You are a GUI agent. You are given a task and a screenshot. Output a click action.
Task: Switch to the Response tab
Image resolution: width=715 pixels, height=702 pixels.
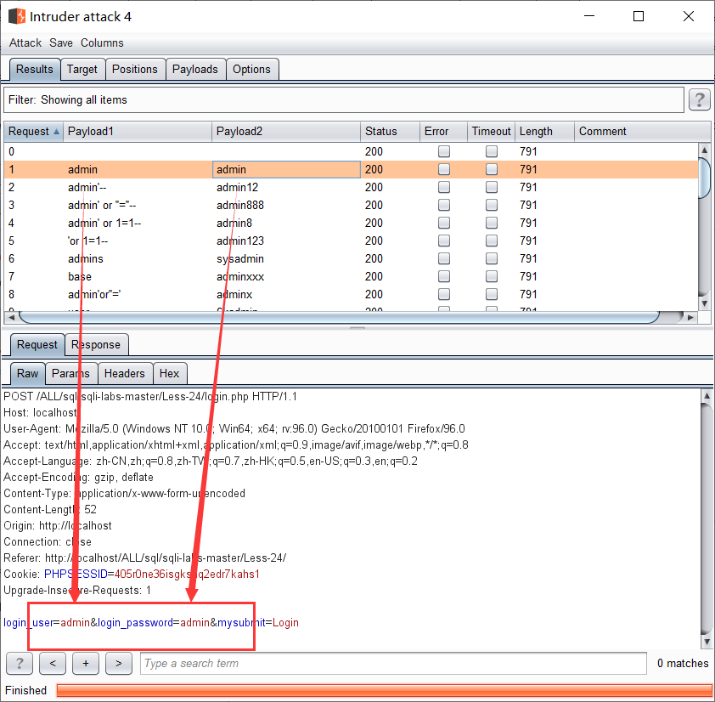[96, 344]
